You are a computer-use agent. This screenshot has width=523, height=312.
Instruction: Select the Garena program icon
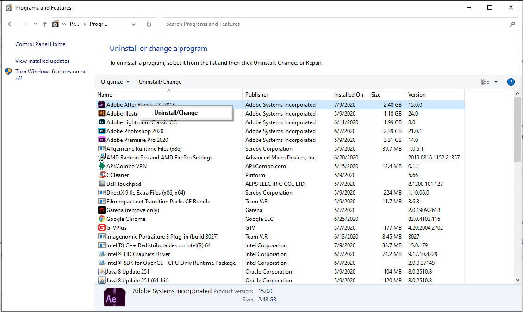[102, 210]
